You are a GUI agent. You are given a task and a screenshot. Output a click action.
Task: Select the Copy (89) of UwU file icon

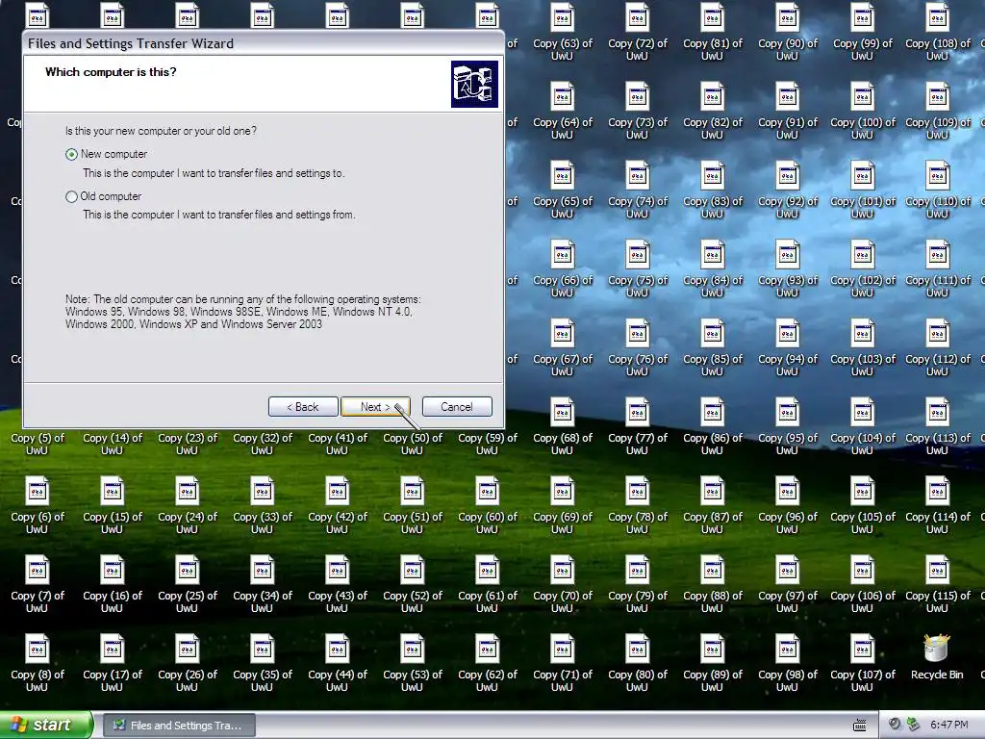[x=713, y=650]
